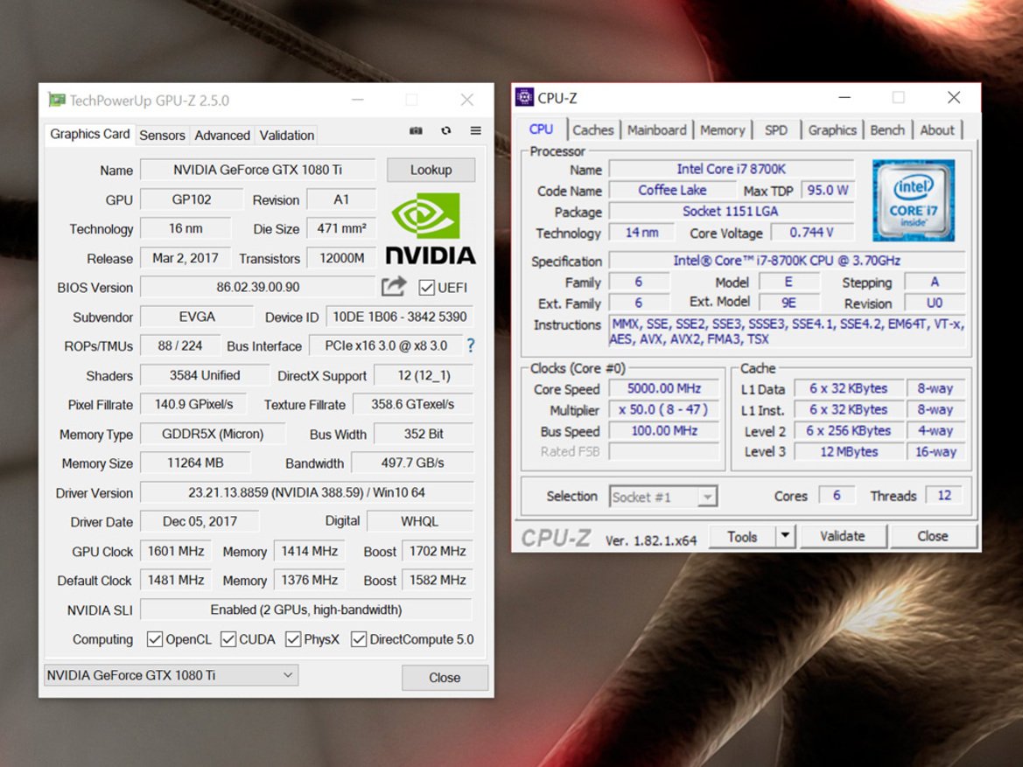
Task: Click the Tools button in CPU-Z
Action: (x=742, y=536)
